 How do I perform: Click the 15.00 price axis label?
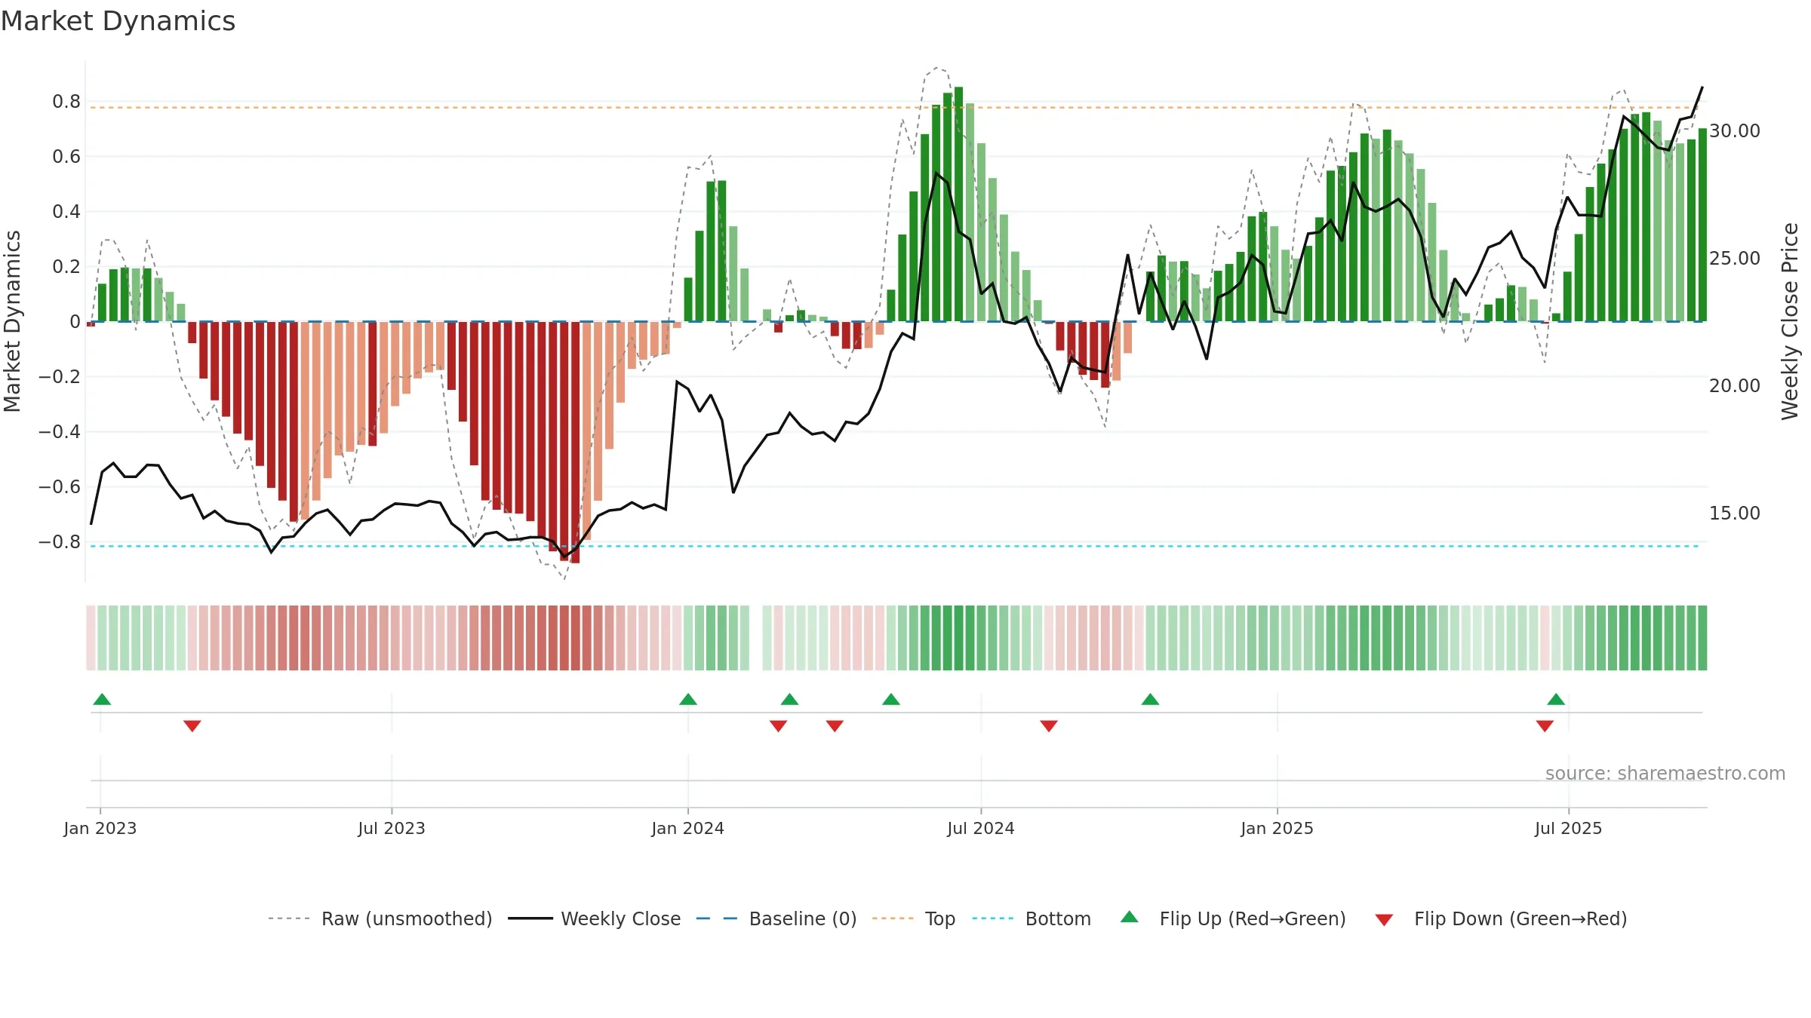pyautogui.click(x=1734, y=514)
